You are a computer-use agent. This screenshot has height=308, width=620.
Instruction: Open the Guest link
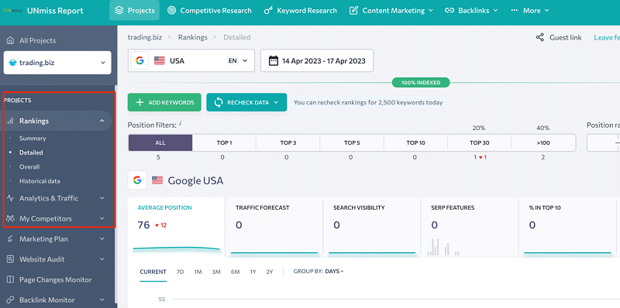(x=566, y=37)
